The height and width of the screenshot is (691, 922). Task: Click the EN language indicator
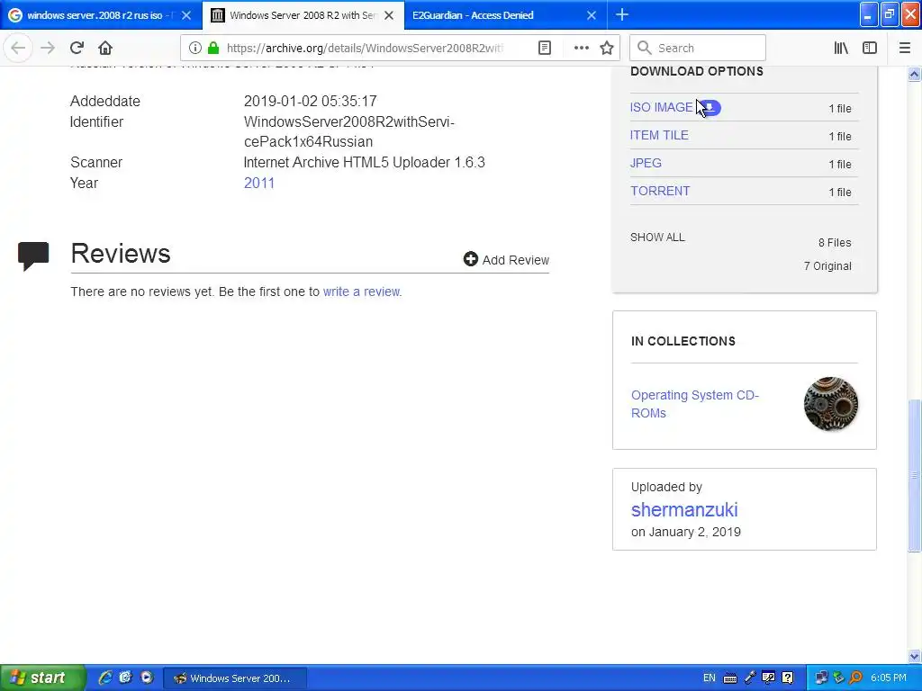710,678
